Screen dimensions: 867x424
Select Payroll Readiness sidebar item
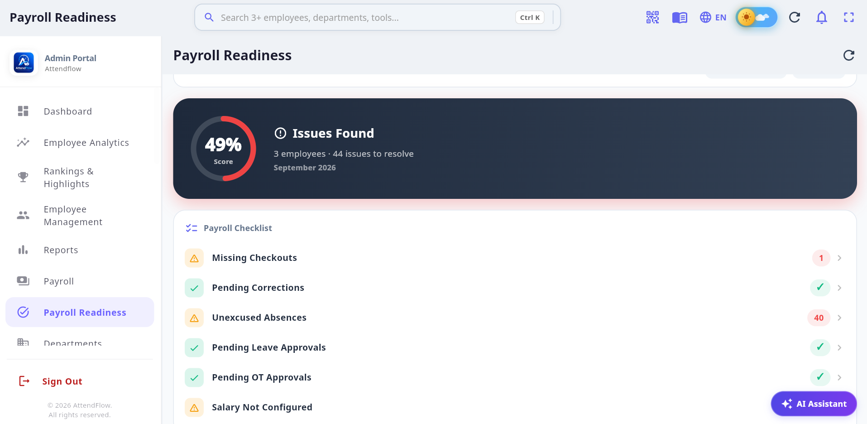click(x=80, y=312)
